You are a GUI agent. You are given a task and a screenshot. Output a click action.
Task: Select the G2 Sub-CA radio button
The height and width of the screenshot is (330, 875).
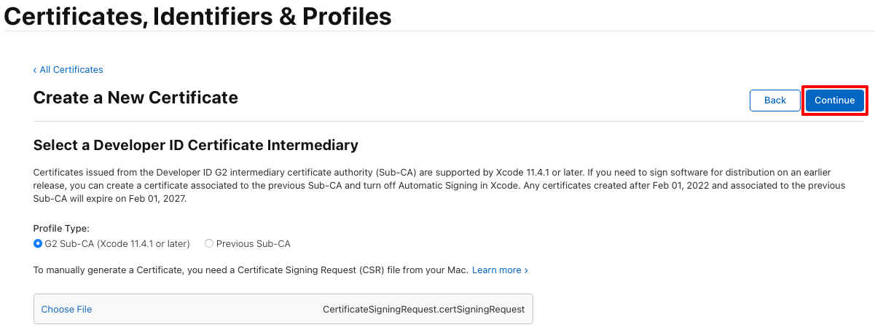[x=38, y=244]
